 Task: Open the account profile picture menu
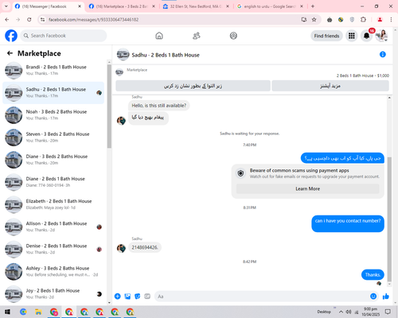click(381, 36)
